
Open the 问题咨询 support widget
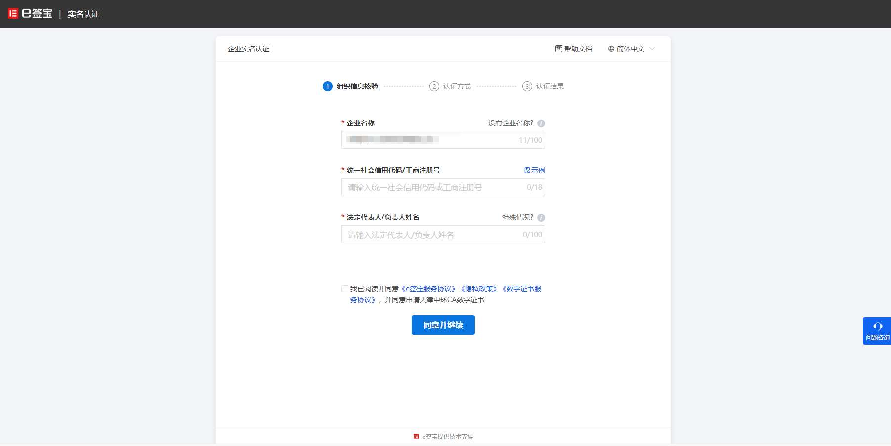coord(877,331)
